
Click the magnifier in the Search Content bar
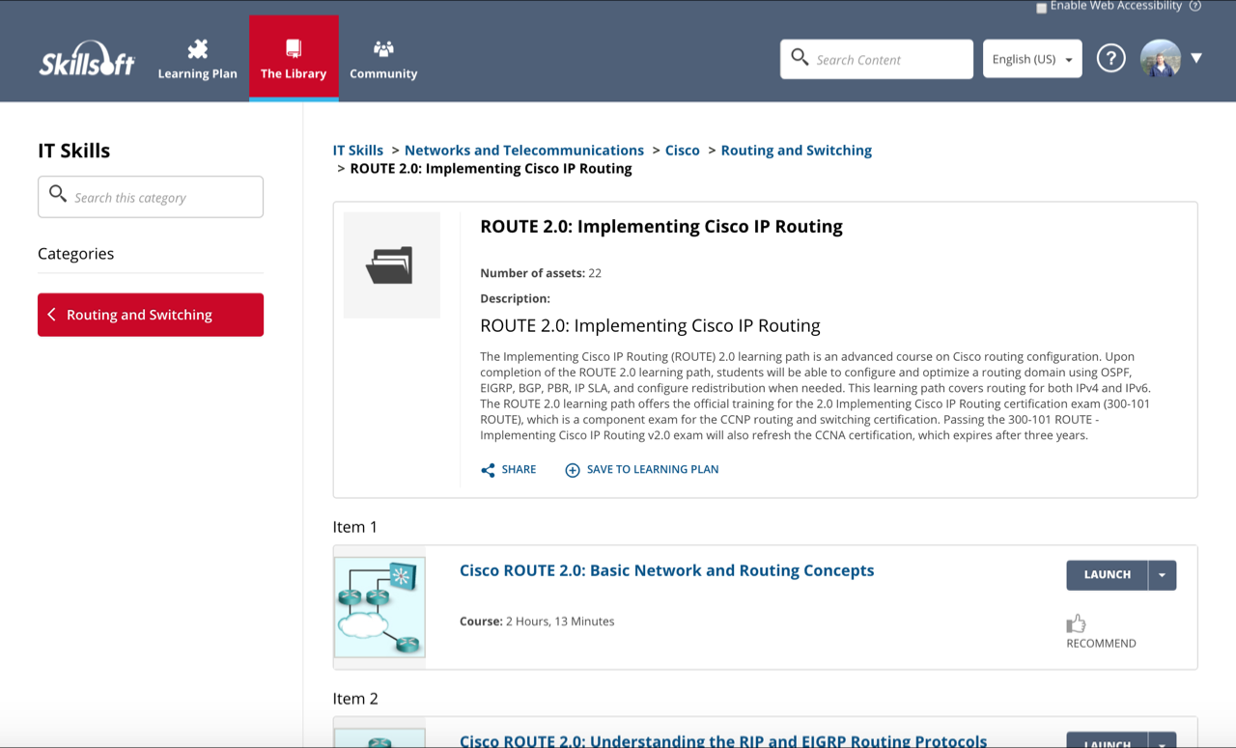[800, 58]
